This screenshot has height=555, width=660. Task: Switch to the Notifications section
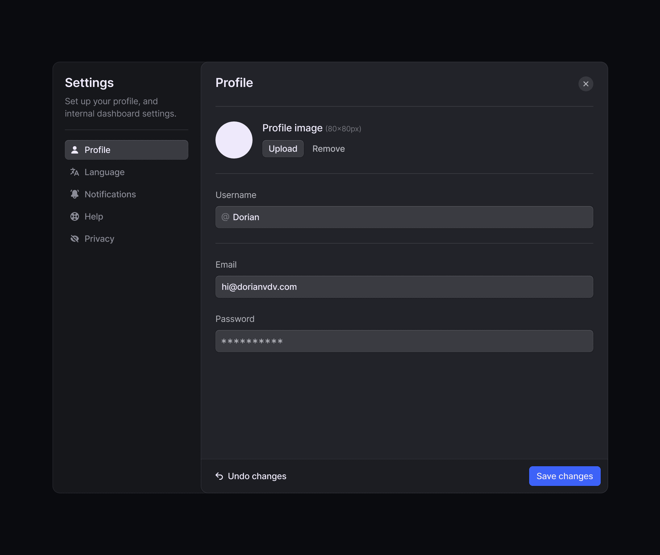coord(110,194)
